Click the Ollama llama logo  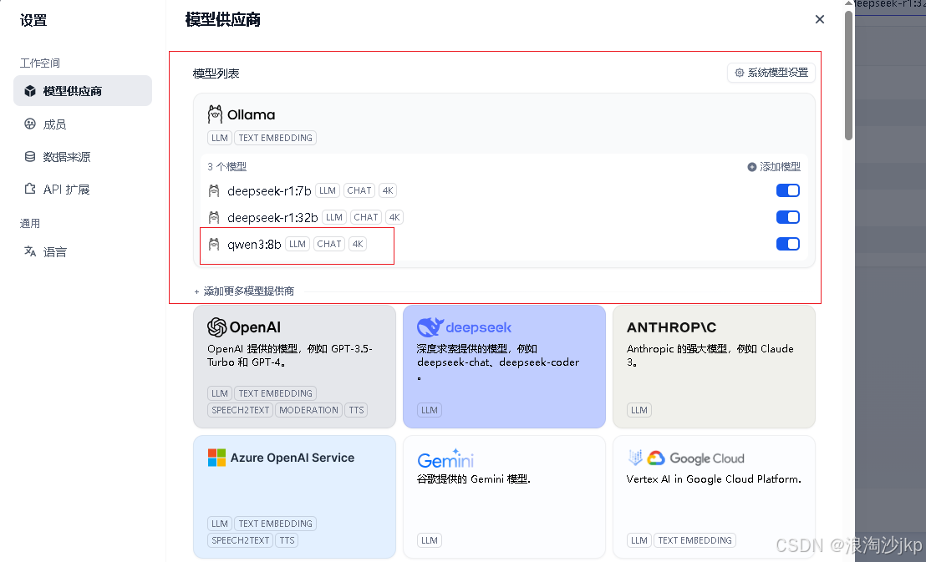[x=215, y=114]
